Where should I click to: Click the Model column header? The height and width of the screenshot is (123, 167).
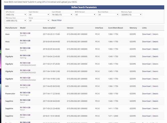pyautogui.click(x=23, y=28)
